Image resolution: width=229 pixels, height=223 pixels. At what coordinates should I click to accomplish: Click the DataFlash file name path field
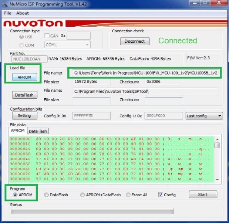point(145,92)
